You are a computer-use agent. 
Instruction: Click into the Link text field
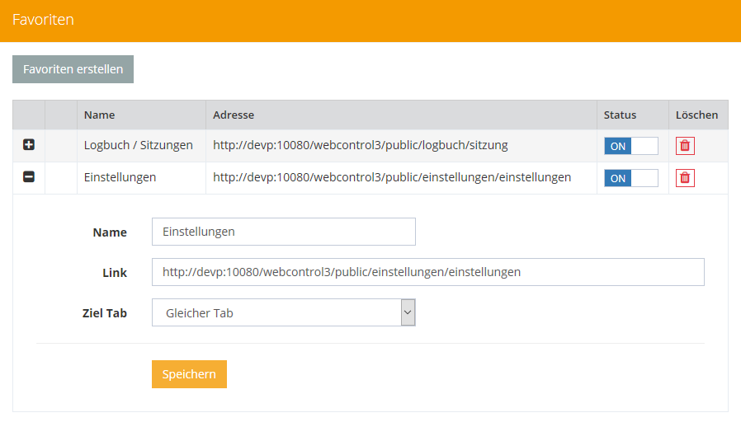click(x=427, y=272)
